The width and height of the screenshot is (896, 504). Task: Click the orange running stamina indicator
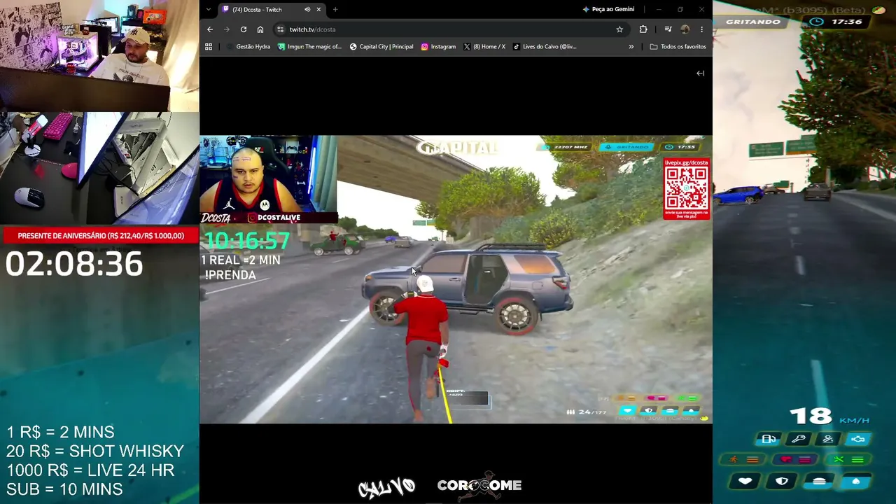(x=743, y=460)
